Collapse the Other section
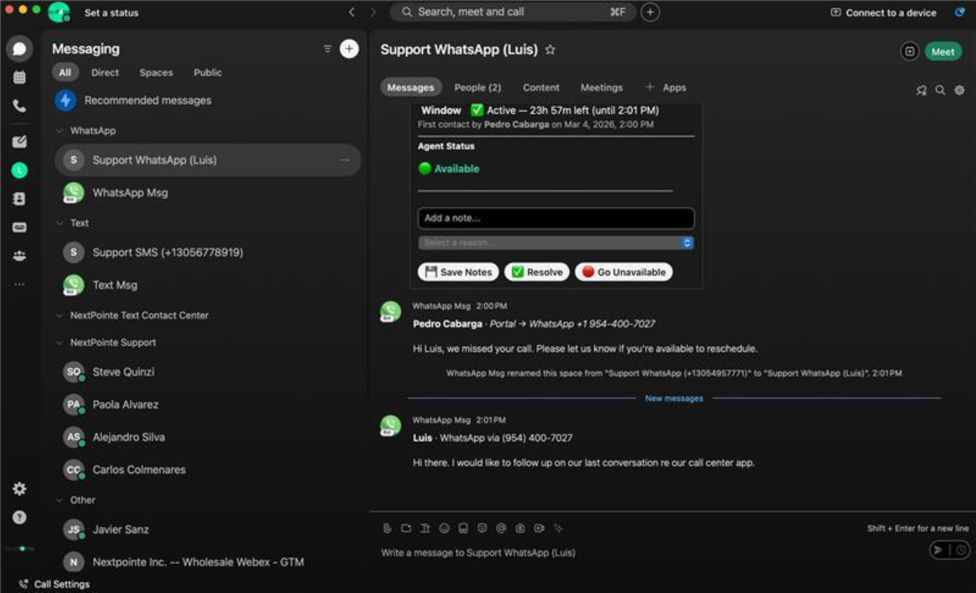Viewport: 976px width, 593px height. [x=59, y=500]
